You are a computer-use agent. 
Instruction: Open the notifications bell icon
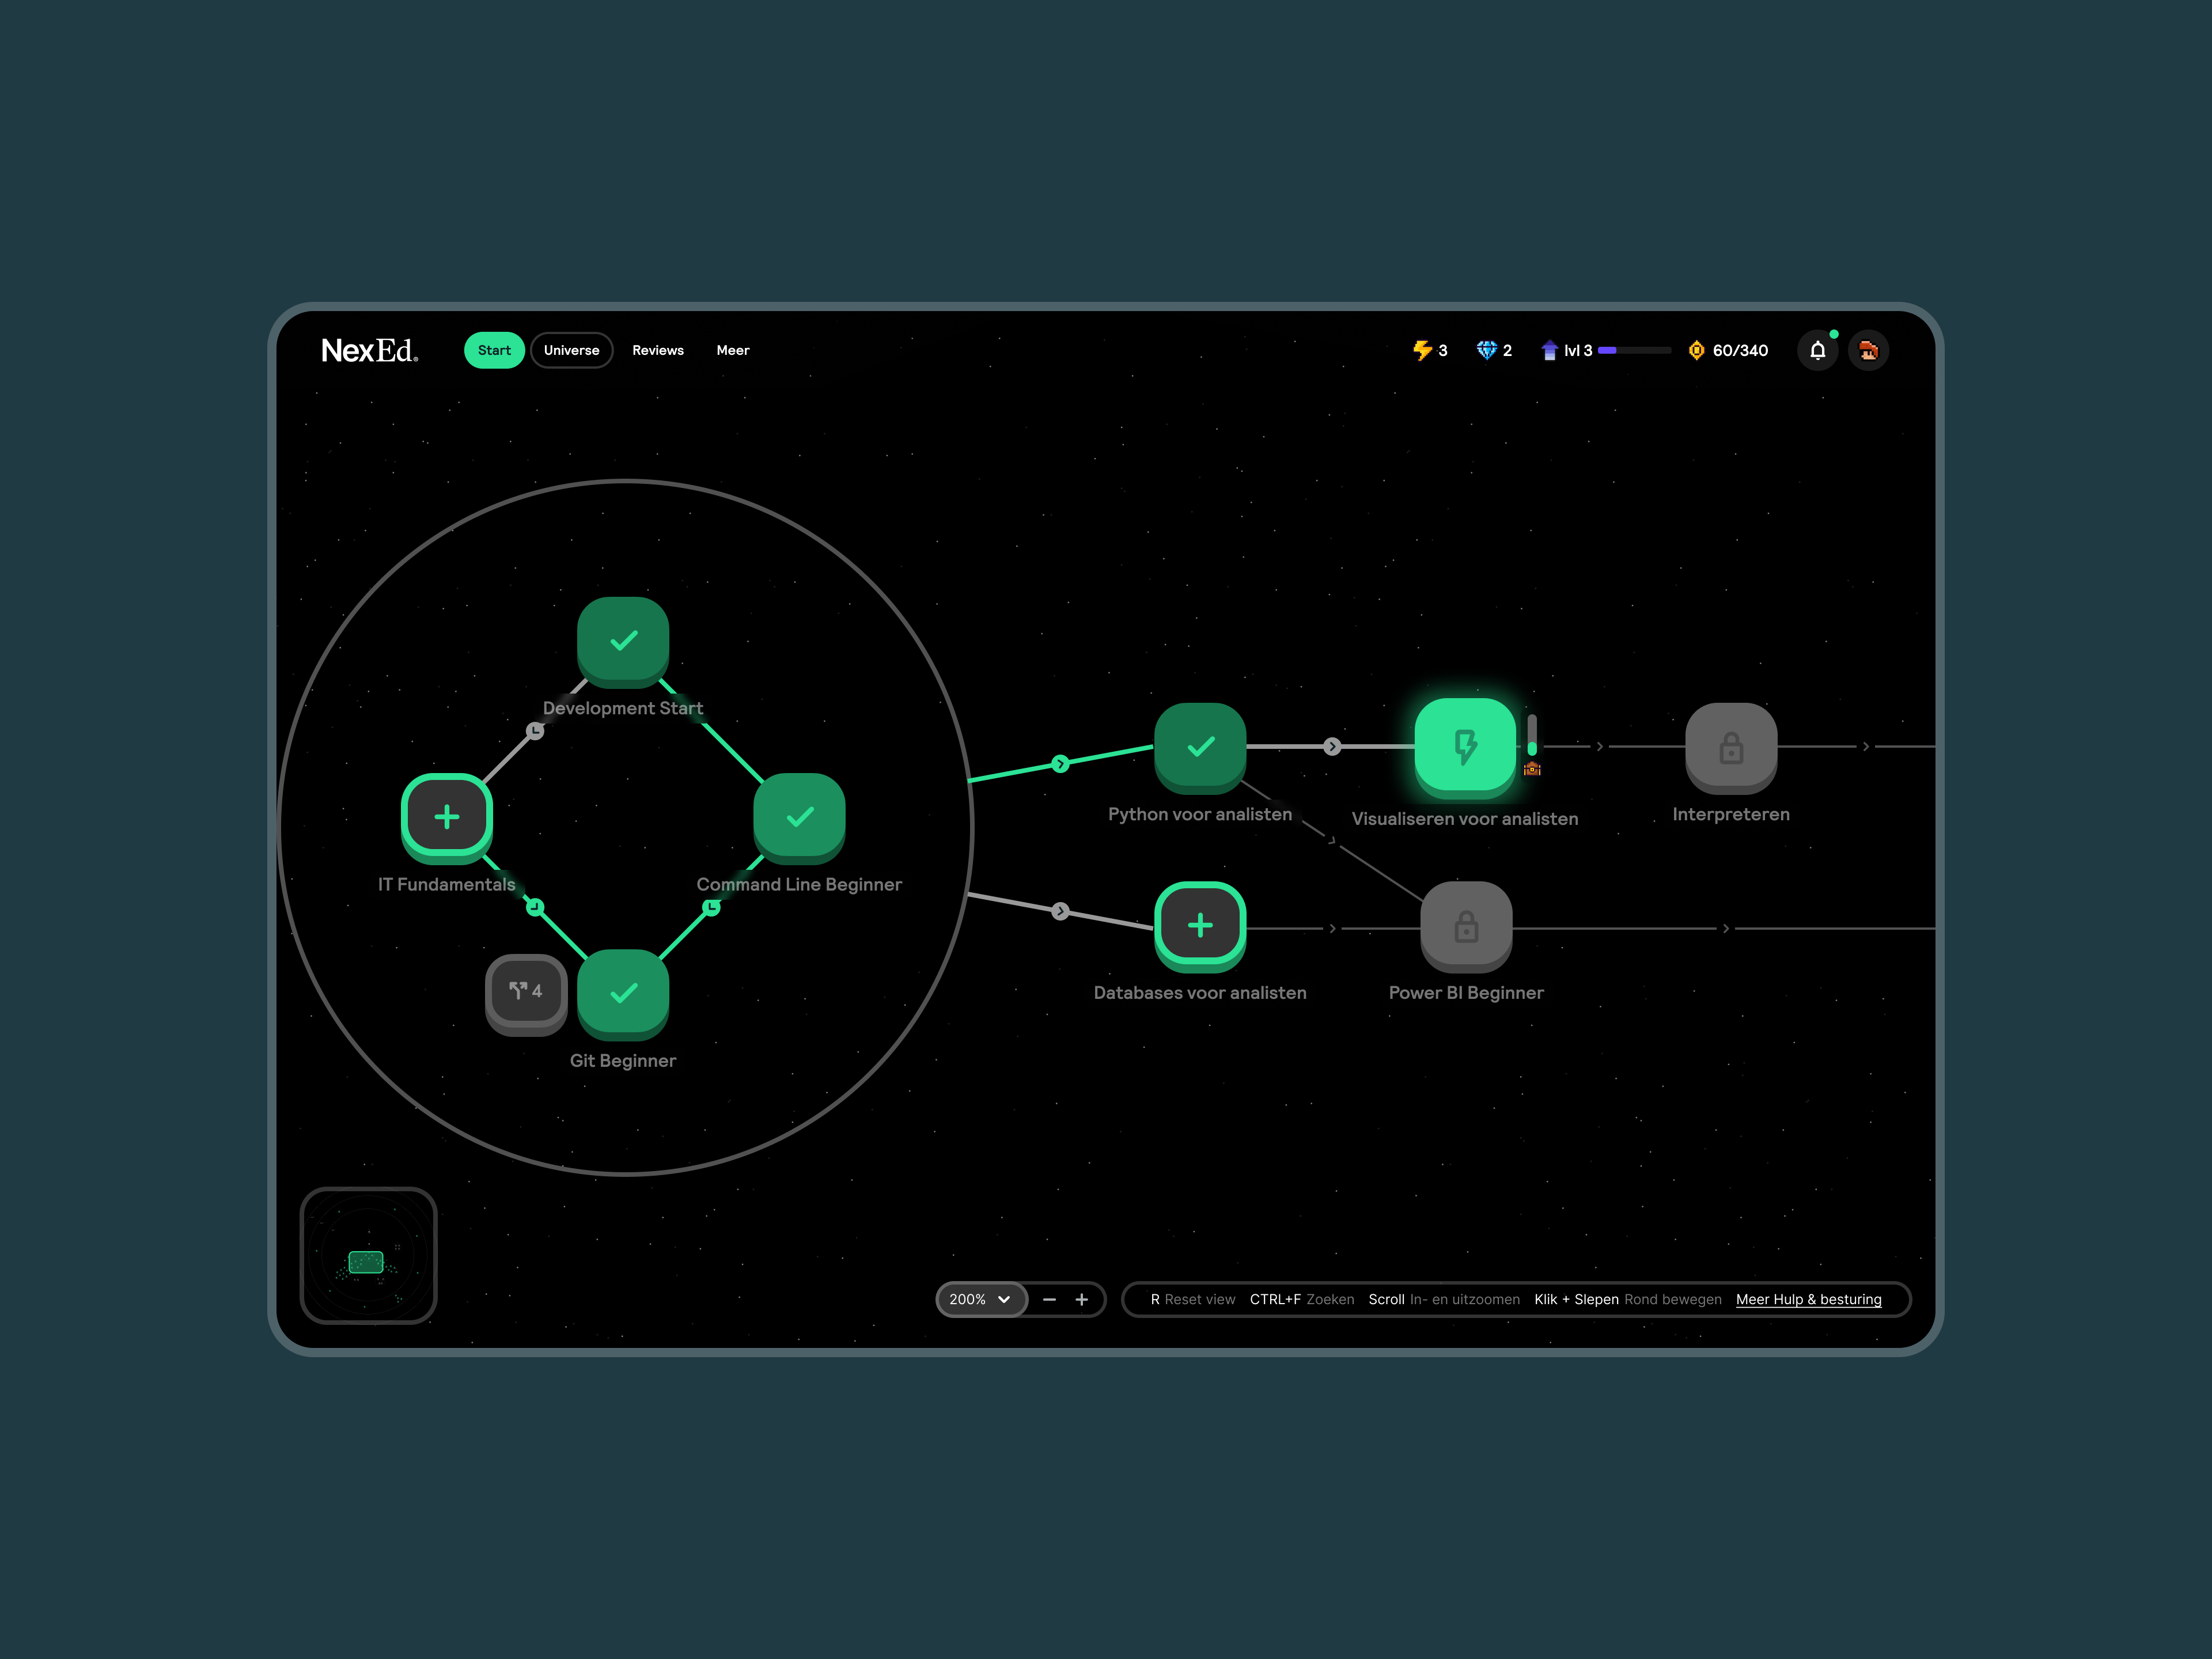(1817, 350)
